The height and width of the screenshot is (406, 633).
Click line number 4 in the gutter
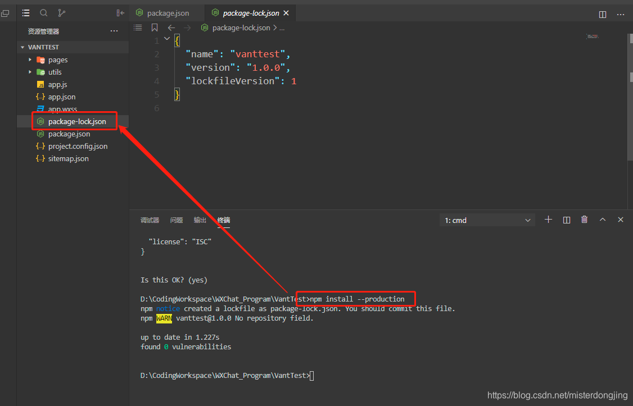[x=157, y=81]
